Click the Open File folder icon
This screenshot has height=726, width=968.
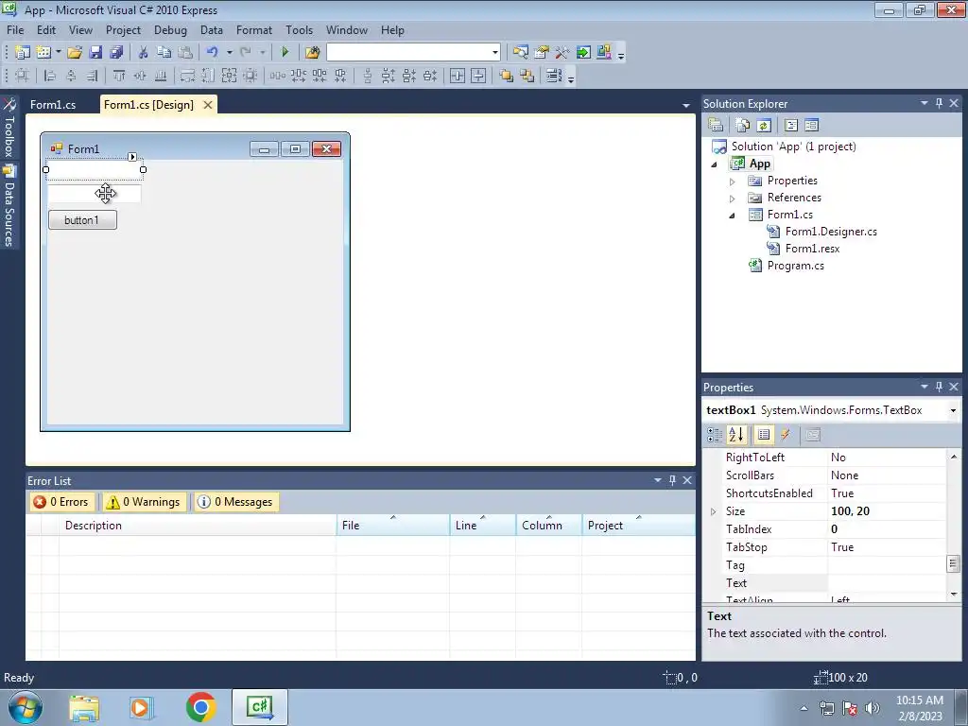click(x=75, y=53)
